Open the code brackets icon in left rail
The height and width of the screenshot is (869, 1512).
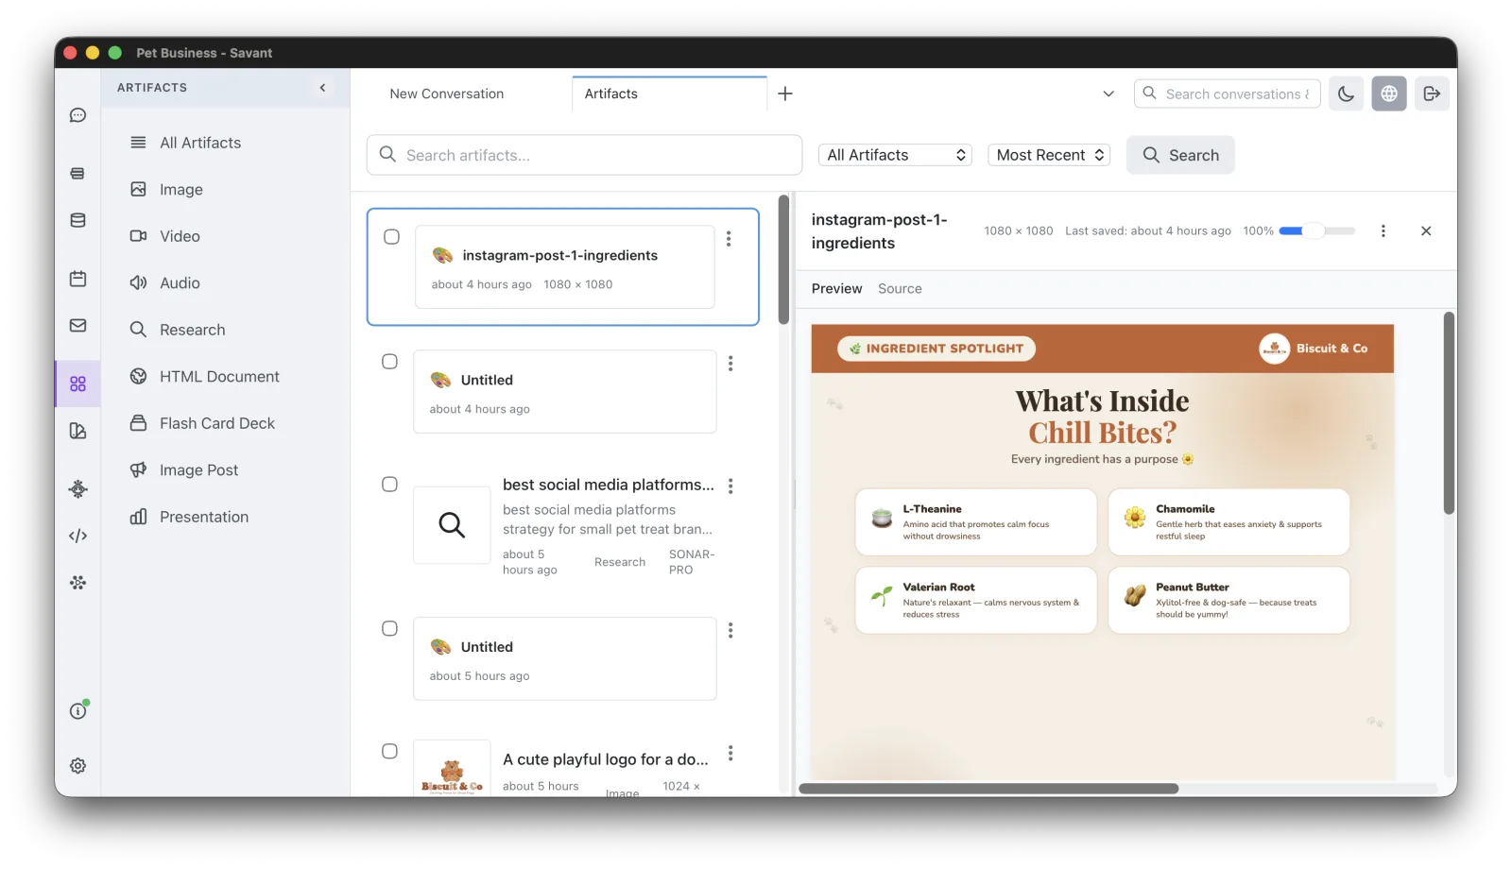tap(77, 536)
